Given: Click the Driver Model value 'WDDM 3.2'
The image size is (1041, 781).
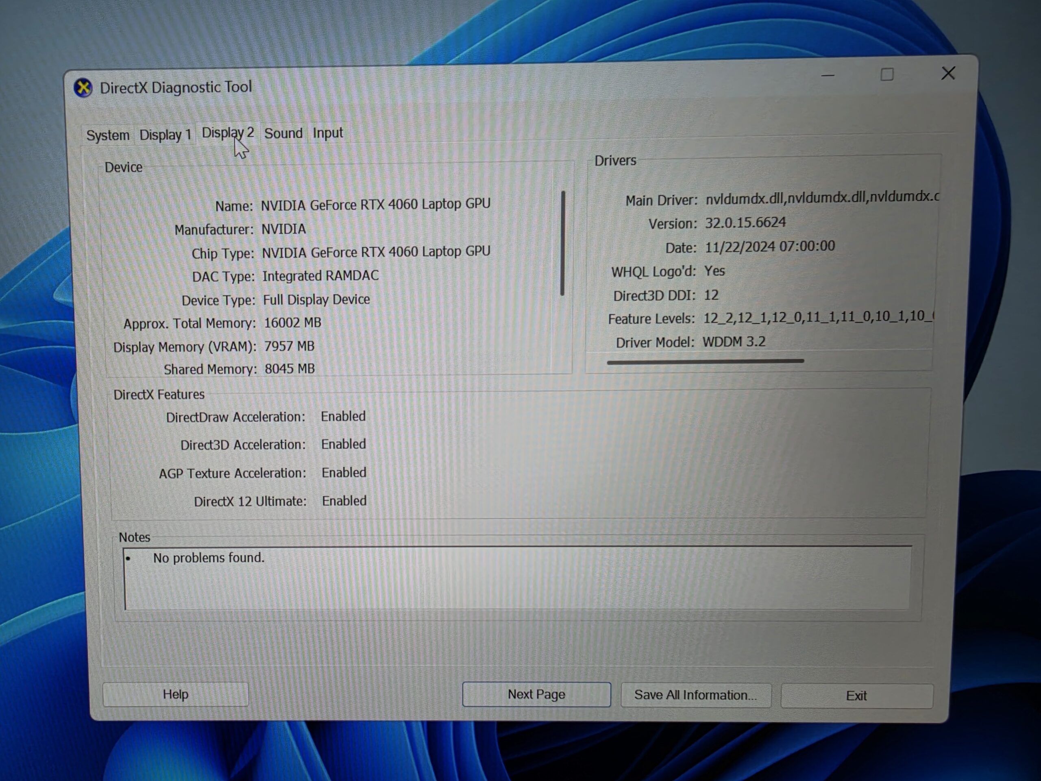Looking at the screenshot, I should pos(734,342).
